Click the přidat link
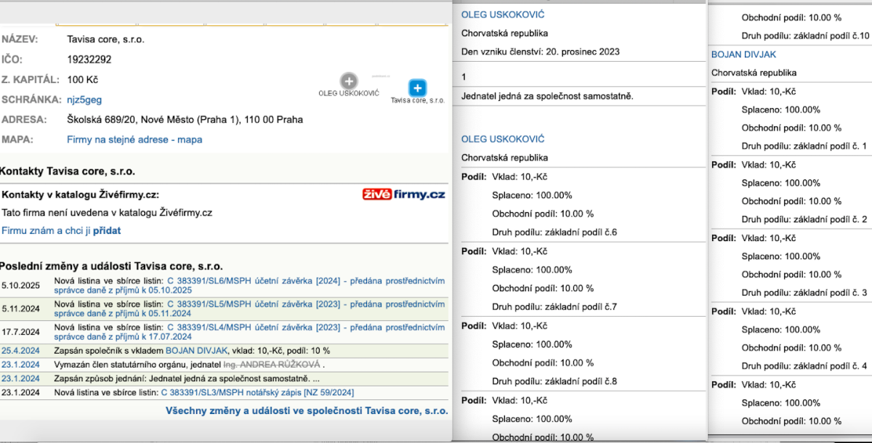872x443 pixels. [x=107, y=230]
